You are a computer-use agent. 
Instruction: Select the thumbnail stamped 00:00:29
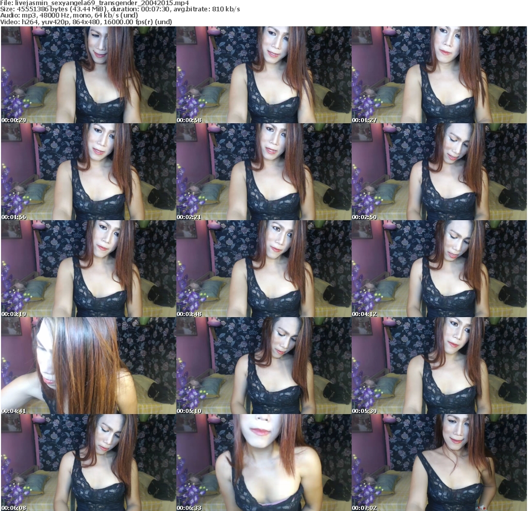point(88,75)
